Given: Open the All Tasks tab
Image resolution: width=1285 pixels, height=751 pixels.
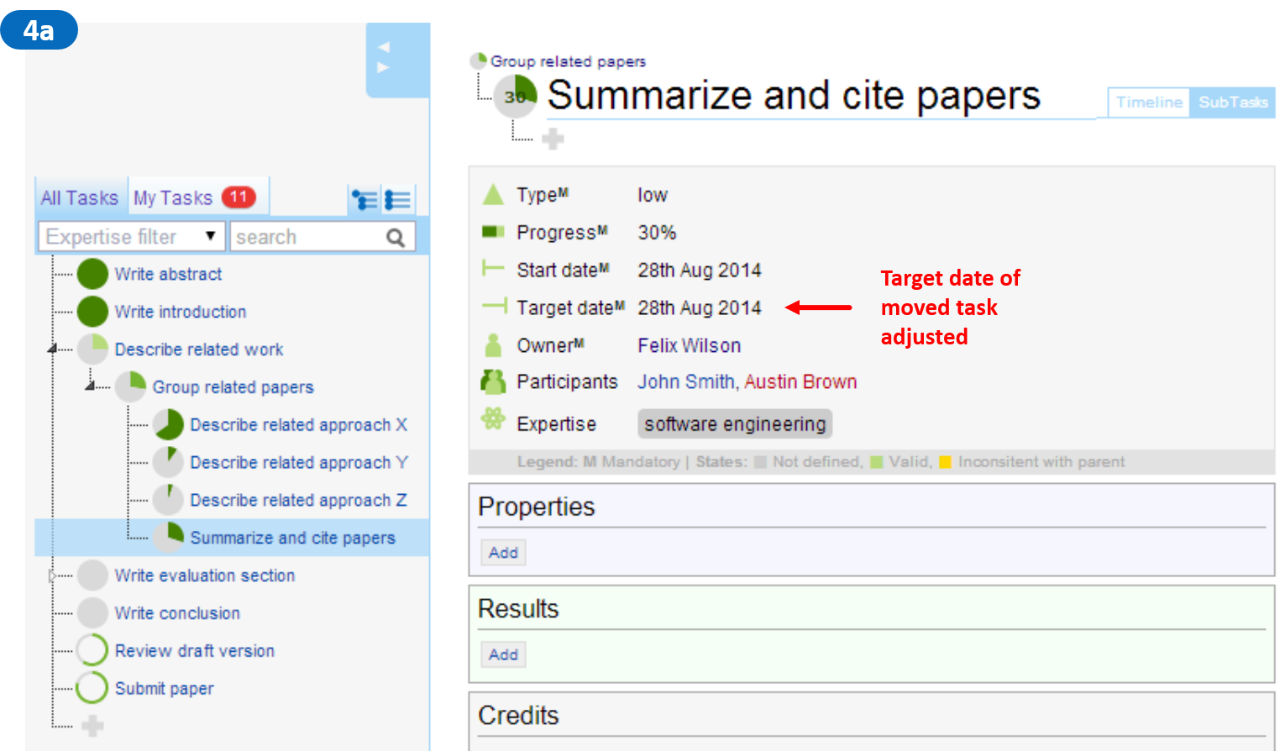Looking at the screenshot, I should pos(80,198).
